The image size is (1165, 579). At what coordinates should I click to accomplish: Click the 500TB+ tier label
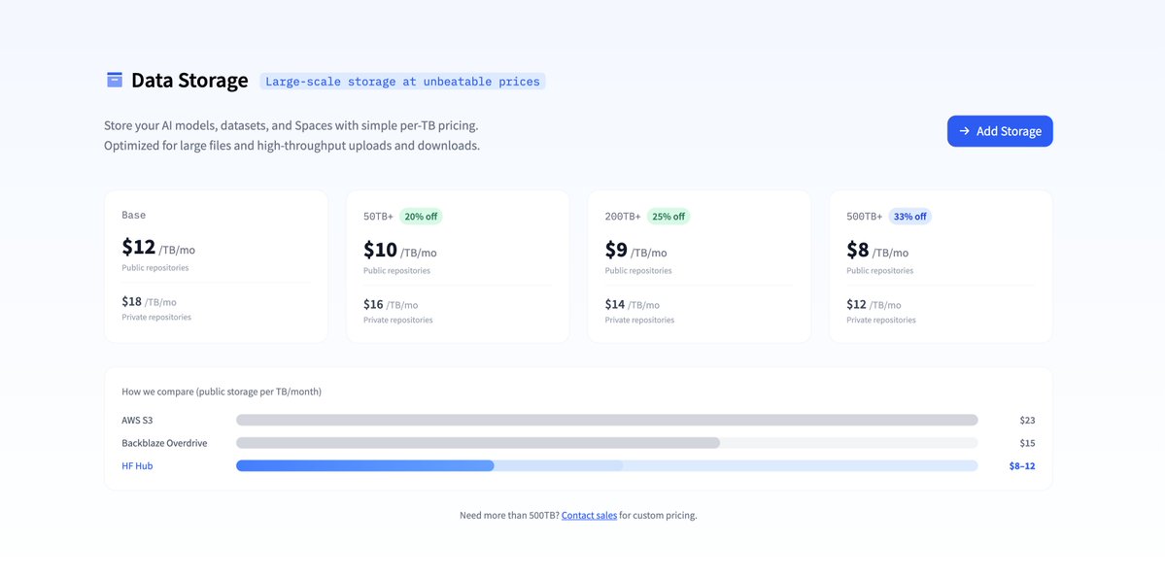point(865,217)
